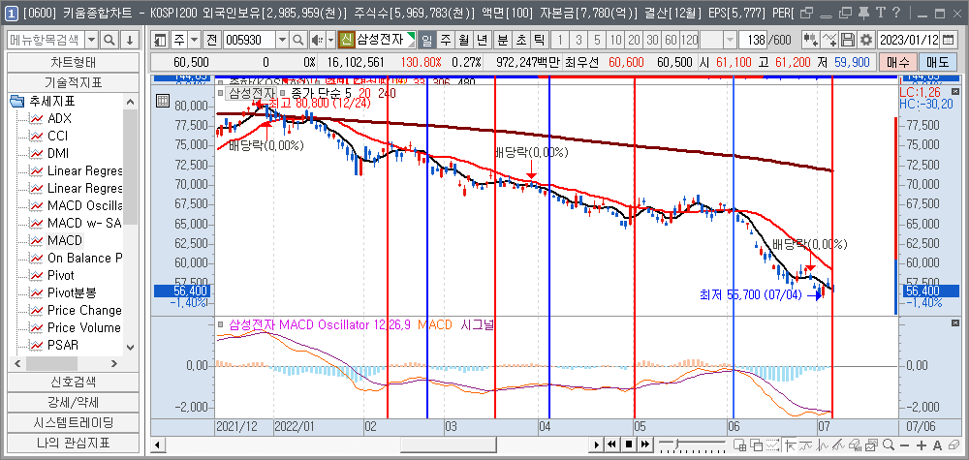Collapse the price chart pane corner button
The height and width of the screenshot is (460, 969).
(x=956, y=92)
